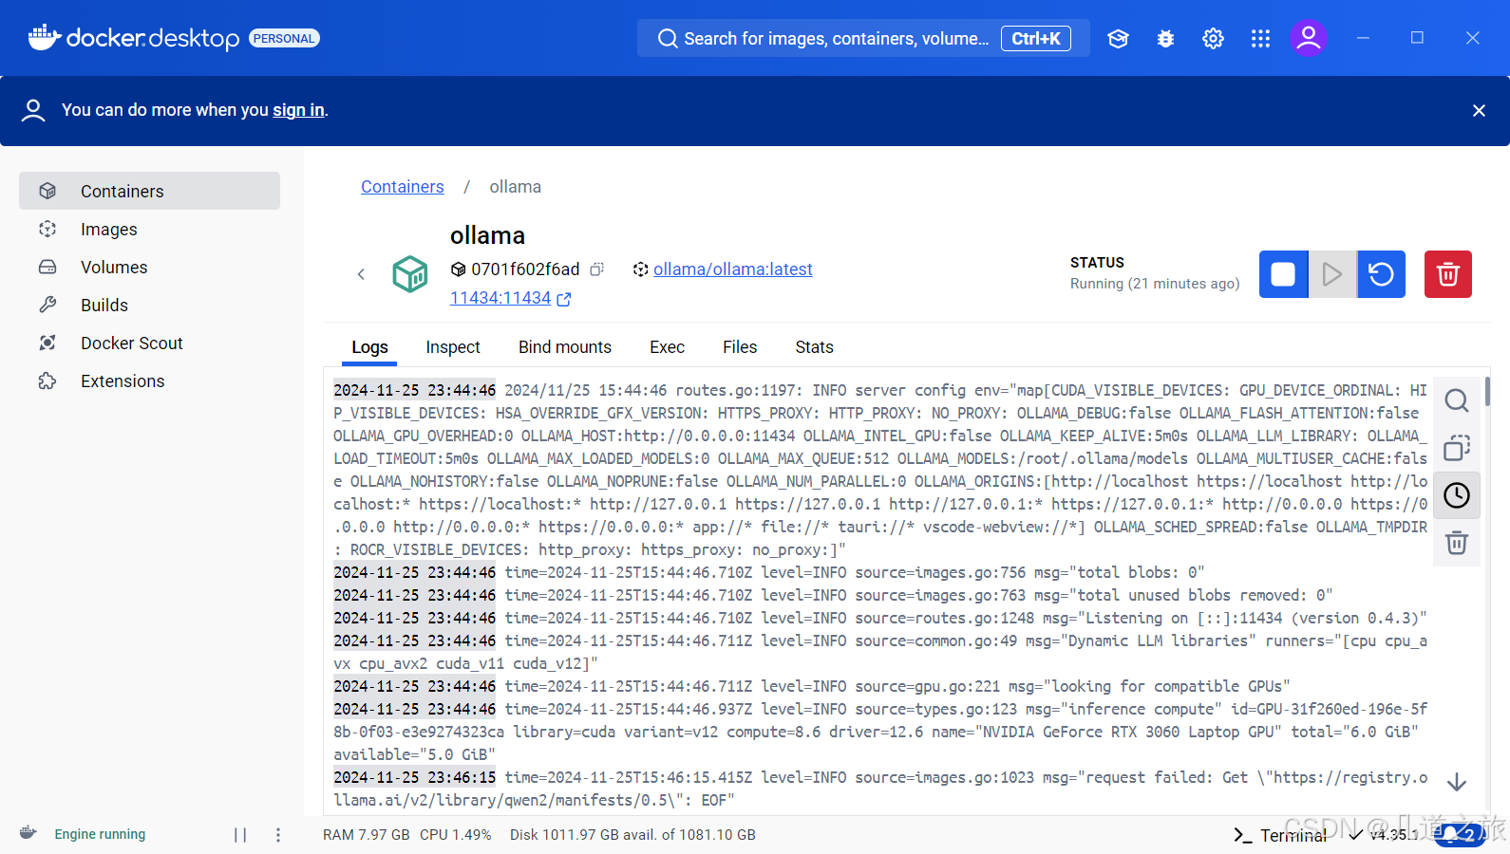This screenshot has width=1510, height=854.
Task: Switch to the Bind mounts tab
Action: tap(565, 347)
